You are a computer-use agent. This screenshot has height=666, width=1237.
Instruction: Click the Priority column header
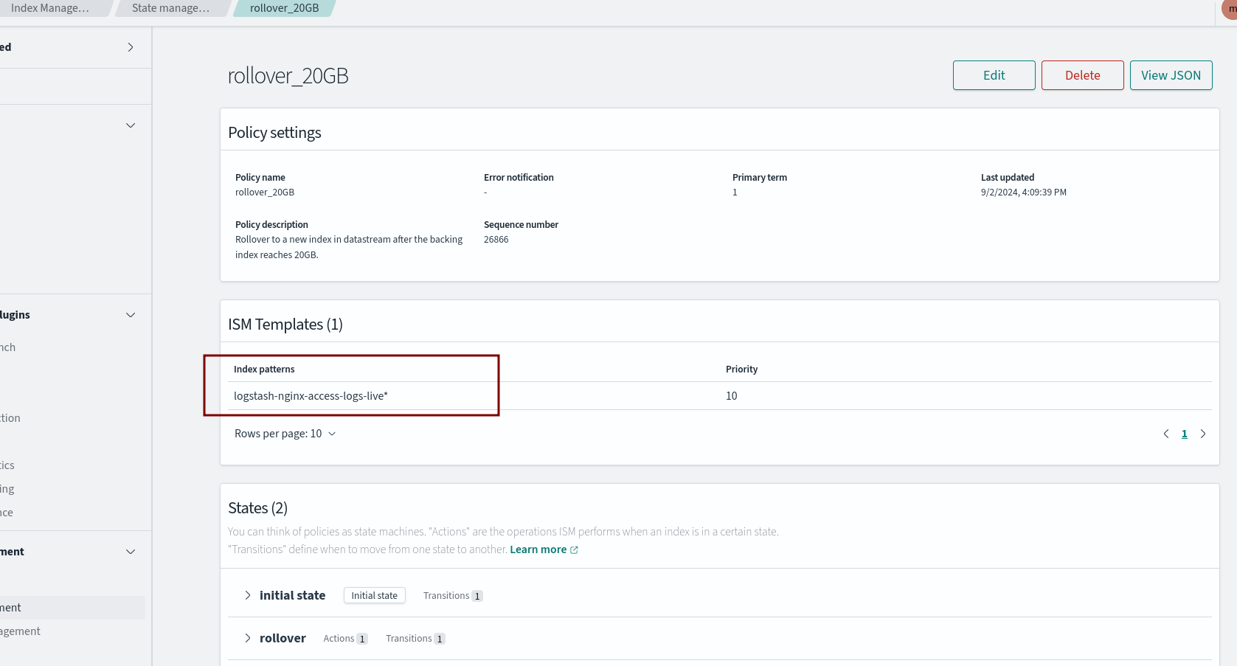pyautogui.click(x=741, y=369)
